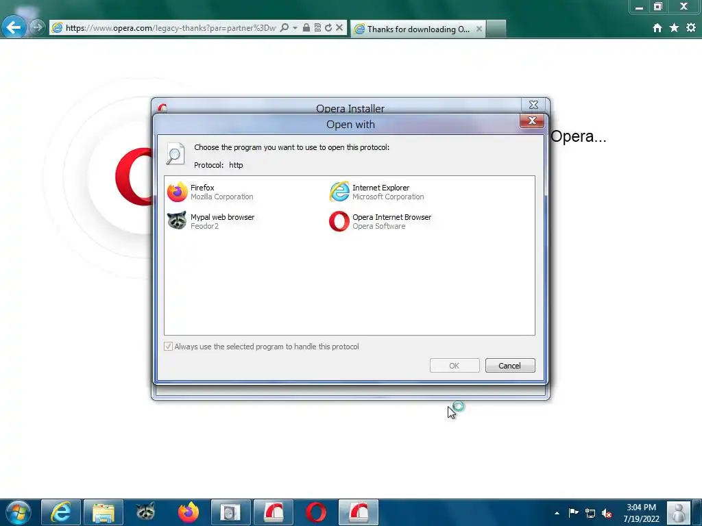This screenshot has width=702, height=526.
Task: Click the disabled OK button
Action: click(x=455, y=366)
